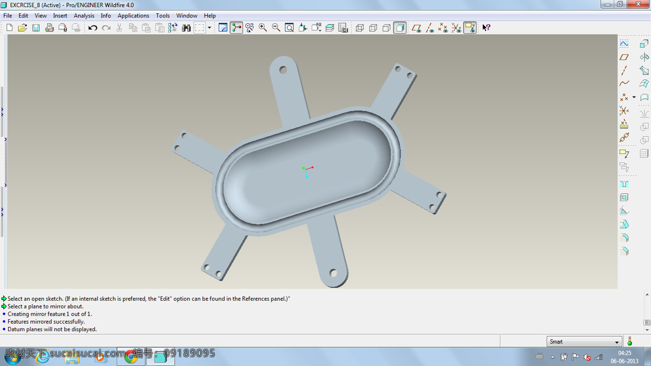
Task: Open the Tools menu
Action: click(x=163, y=16)
